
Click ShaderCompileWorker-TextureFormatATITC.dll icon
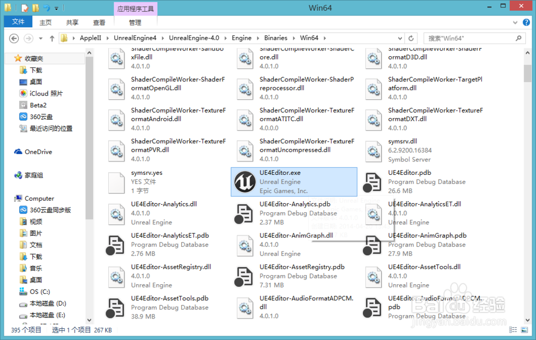click(245, 120)
